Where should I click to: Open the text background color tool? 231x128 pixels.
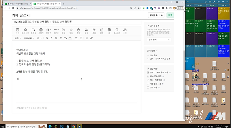(x=70, y=38)
